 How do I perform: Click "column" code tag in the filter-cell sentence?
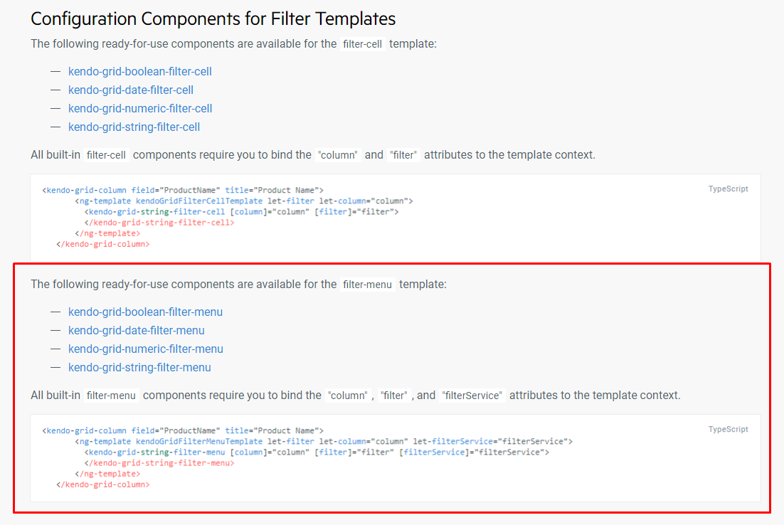point(338,155)
